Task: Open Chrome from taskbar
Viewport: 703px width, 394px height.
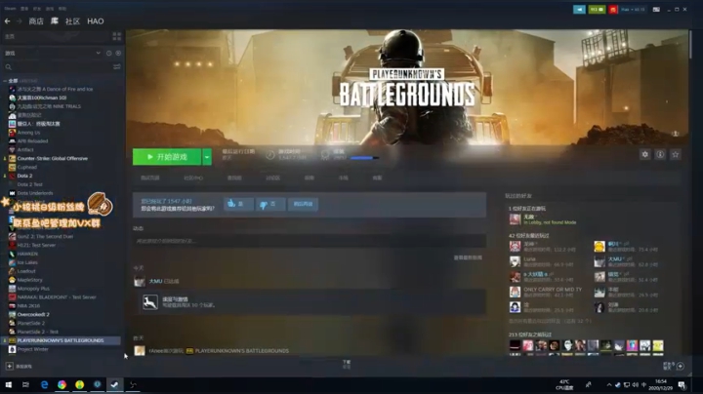Action: tap(62, 384)
